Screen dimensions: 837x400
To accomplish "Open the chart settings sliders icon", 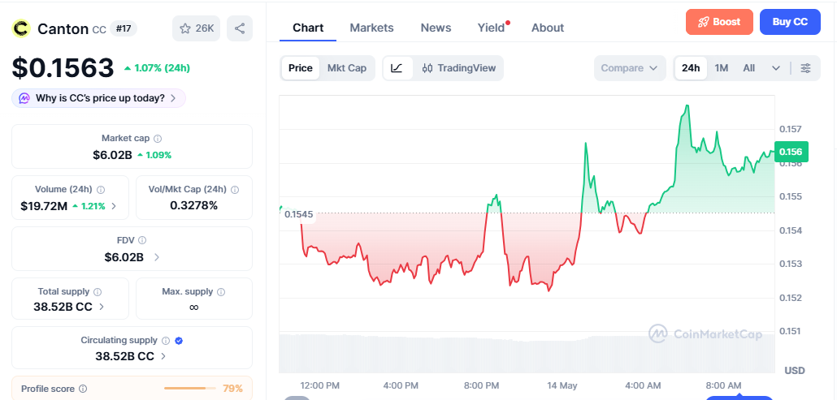I will 806,68.
